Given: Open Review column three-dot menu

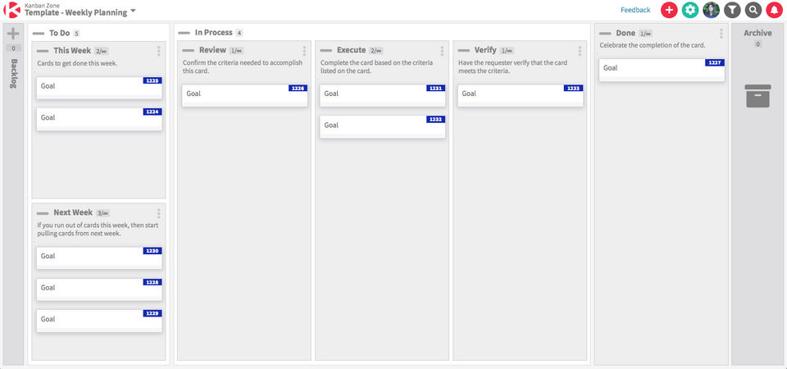Looking at the screenshot, I should coord(304,52).
